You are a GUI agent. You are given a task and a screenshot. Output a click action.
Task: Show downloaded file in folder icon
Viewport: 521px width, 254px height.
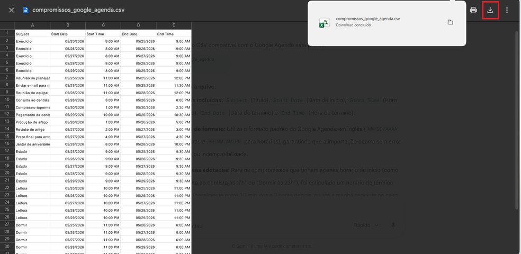pyautogui.click(x=450, y=22)
